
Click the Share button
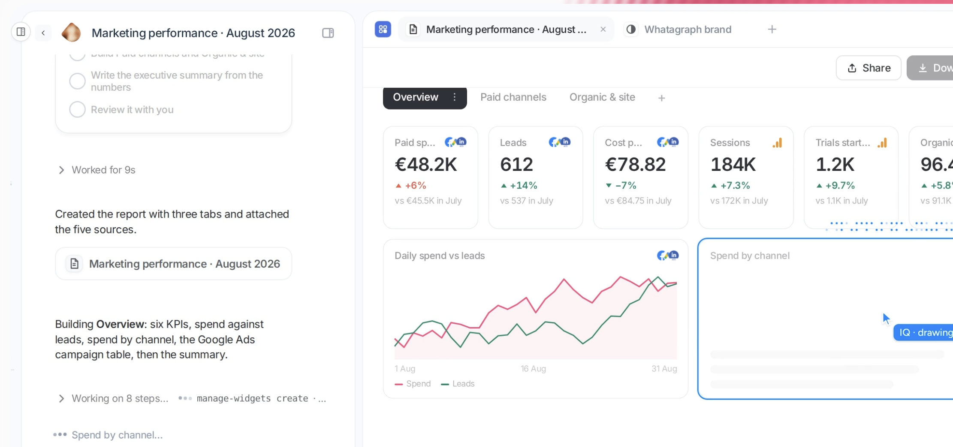click(869, 68)
